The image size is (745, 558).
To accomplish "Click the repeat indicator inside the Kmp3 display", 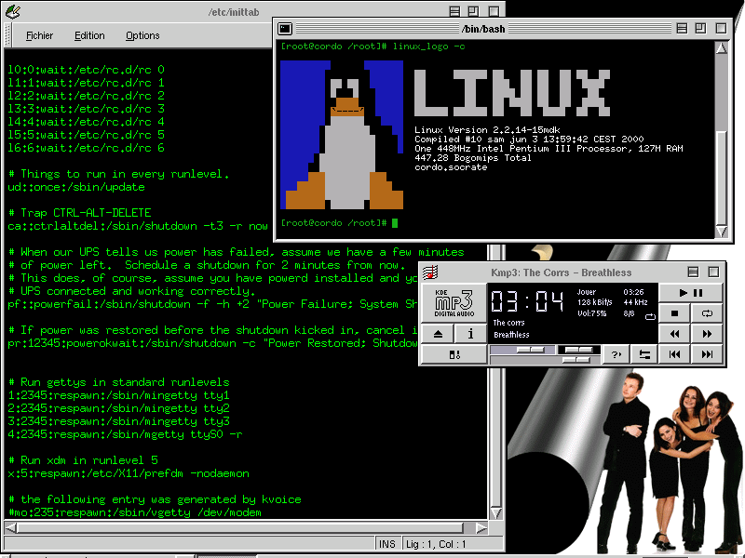I will point(649,316).
